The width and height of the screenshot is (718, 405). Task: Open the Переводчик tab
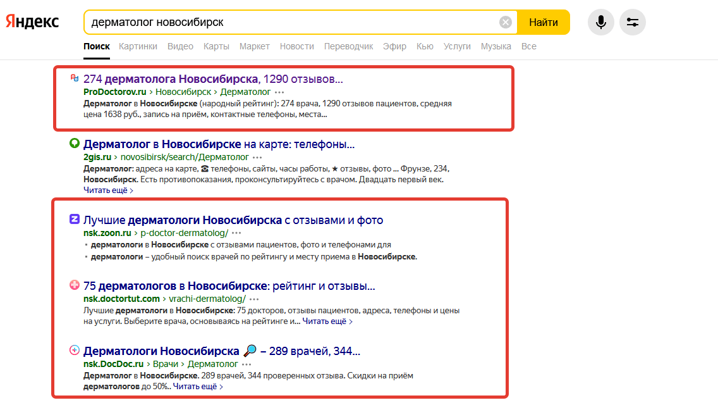pos(348,46)
